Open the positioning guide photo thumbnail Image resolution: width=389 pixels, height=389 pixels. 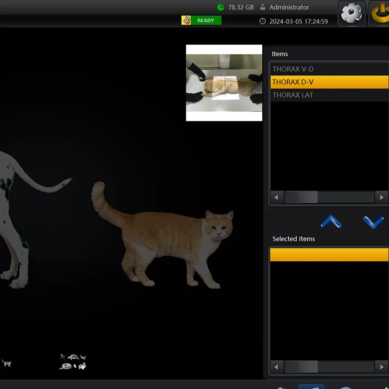(x=224, y=83)
